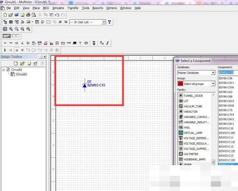Toggle the simulation on/off switch
Viewport: 238px width, 191px height.
7,36
